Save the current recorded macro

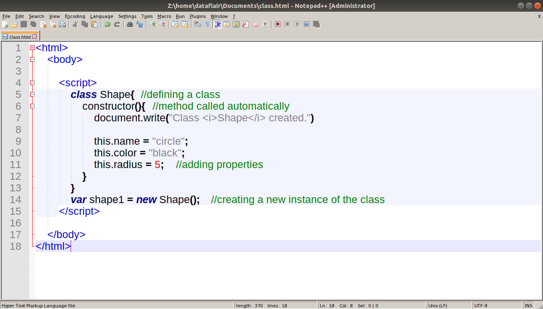click(316, 24)
